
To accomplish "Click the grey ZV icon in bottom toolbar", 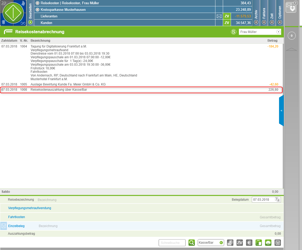I will pos(240,243).
